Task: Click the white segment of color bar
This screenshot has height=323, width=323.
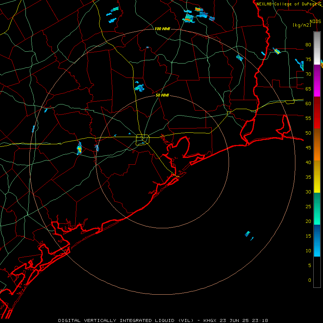Action: point(317,48)
